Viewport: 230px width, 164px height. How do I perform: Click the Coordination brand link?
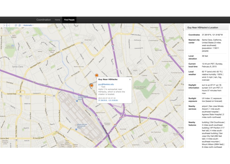44,20
